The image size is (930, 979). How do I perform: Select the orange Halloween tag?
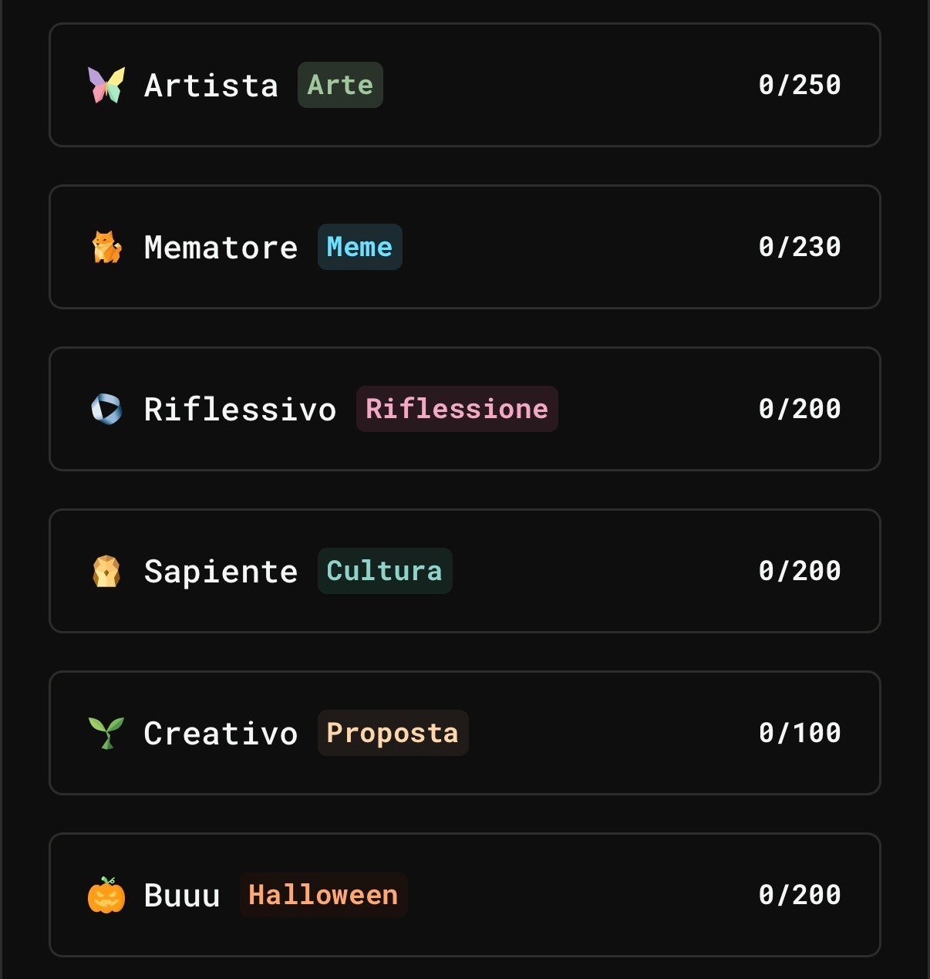click(x=323, y=895)
